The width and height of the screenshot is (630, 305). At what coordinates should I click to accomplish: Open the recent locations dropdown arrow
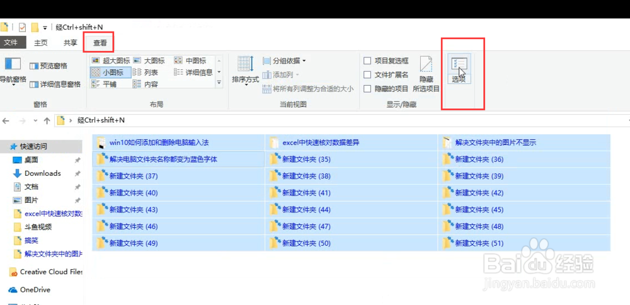(x=35, y=120)
